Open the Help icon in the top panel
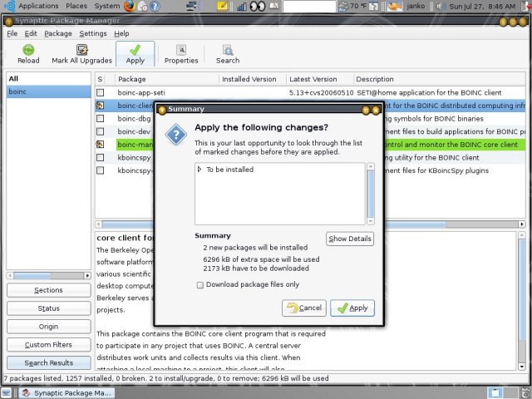 [x=155, y=6]
